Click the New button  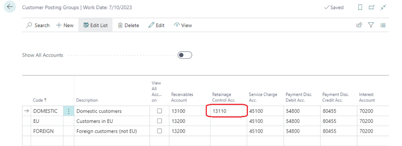coord(65,25)
